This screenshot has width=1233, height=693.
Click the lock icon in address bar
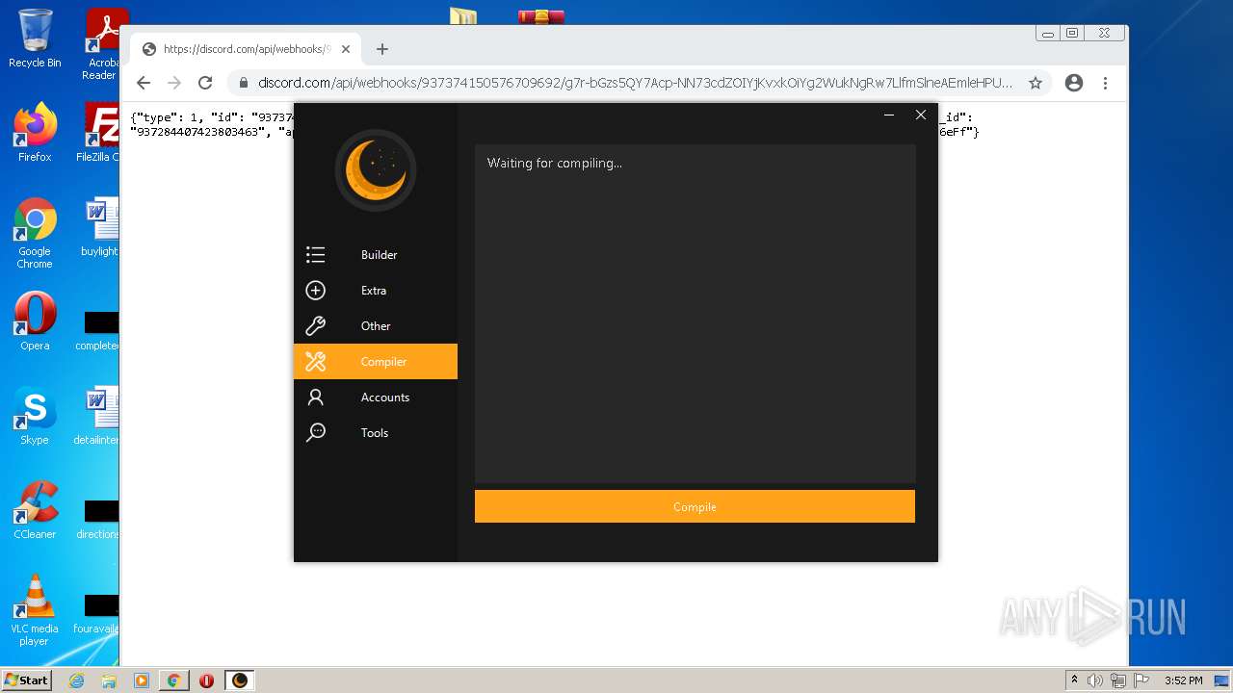243,83
